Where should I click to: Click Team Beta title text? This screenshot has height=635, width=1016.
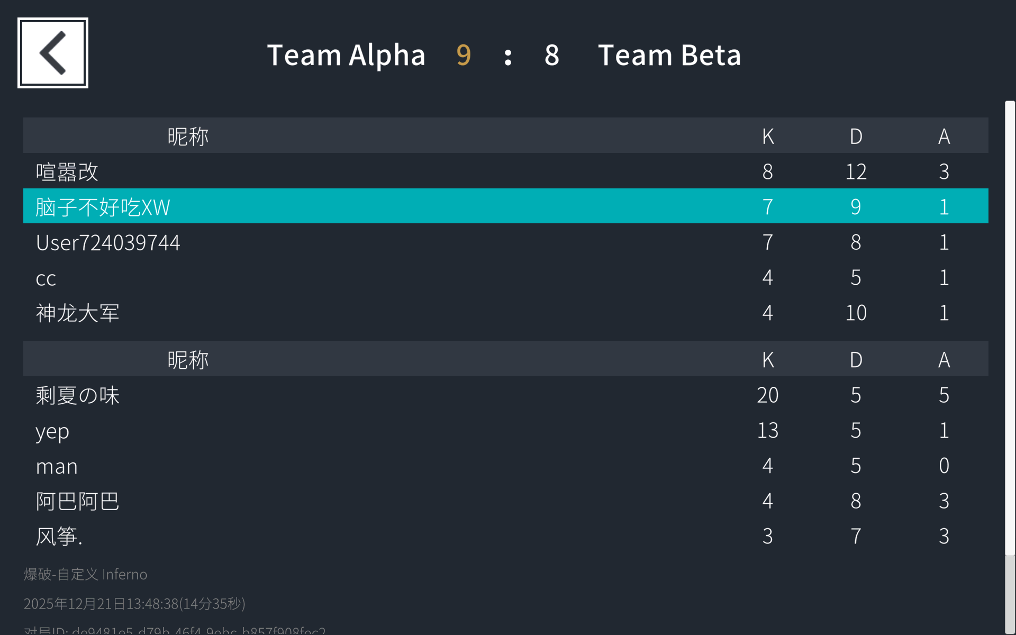[x=669, y=55]
